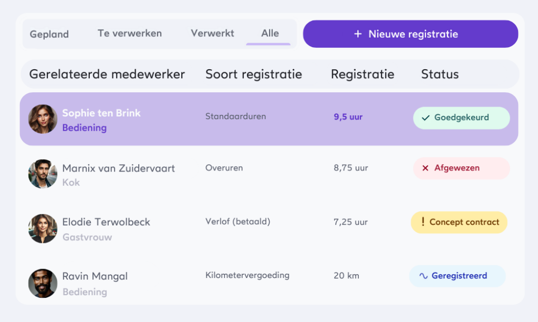Click the wave icon in Geregistreerd badge

(x=423, y=276)
